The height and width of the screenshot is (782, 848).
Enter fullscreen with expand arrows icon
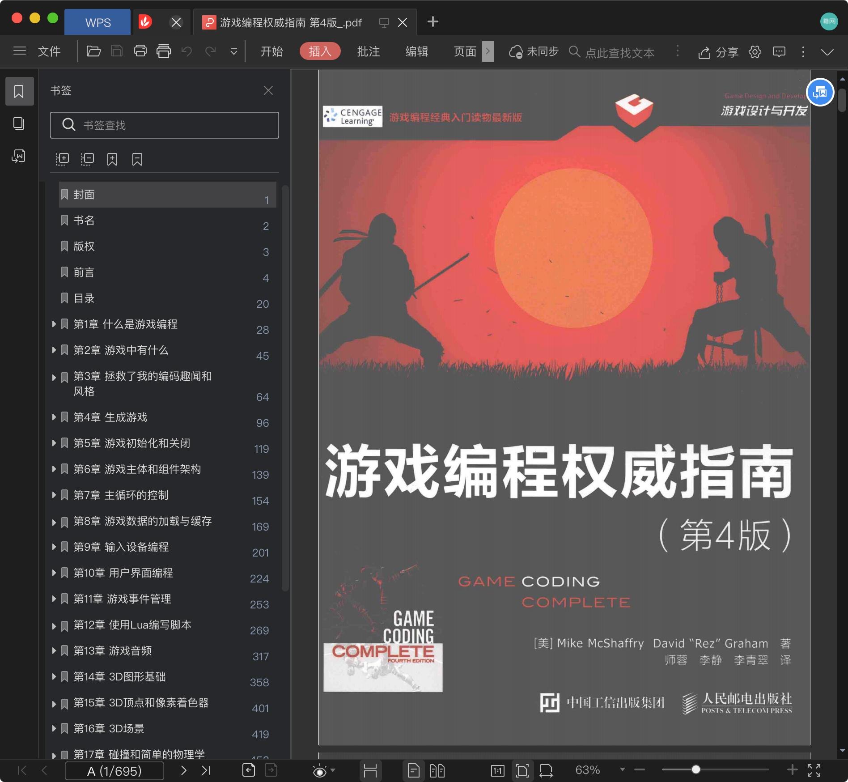(814, 770)
